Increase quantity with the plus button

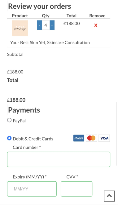pos(52,25)
